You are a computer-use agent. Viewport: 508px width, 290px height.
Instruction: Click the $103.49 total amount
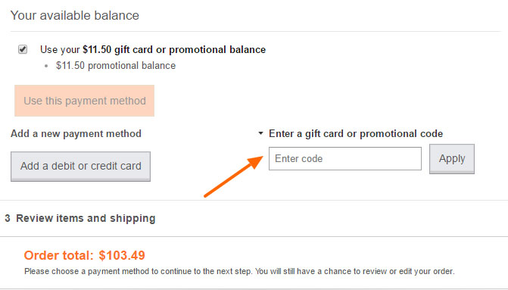tap(122, 255)
